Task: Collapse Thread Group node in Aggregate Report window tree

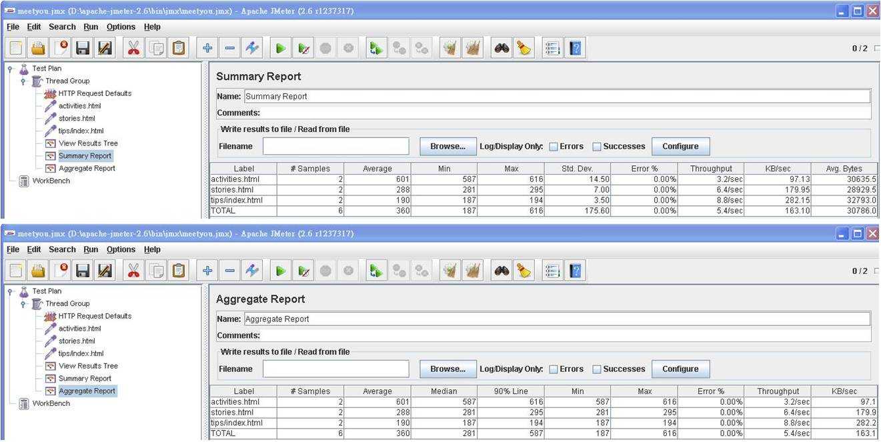Action: [23, 304]
